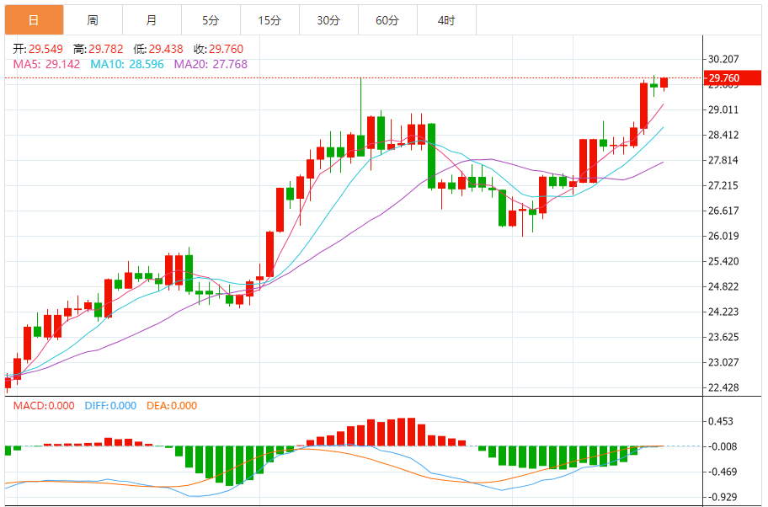Screen dimensions: 768x507
Task: Click the latest red candlestick at the right edge
Action: point(664,83)
